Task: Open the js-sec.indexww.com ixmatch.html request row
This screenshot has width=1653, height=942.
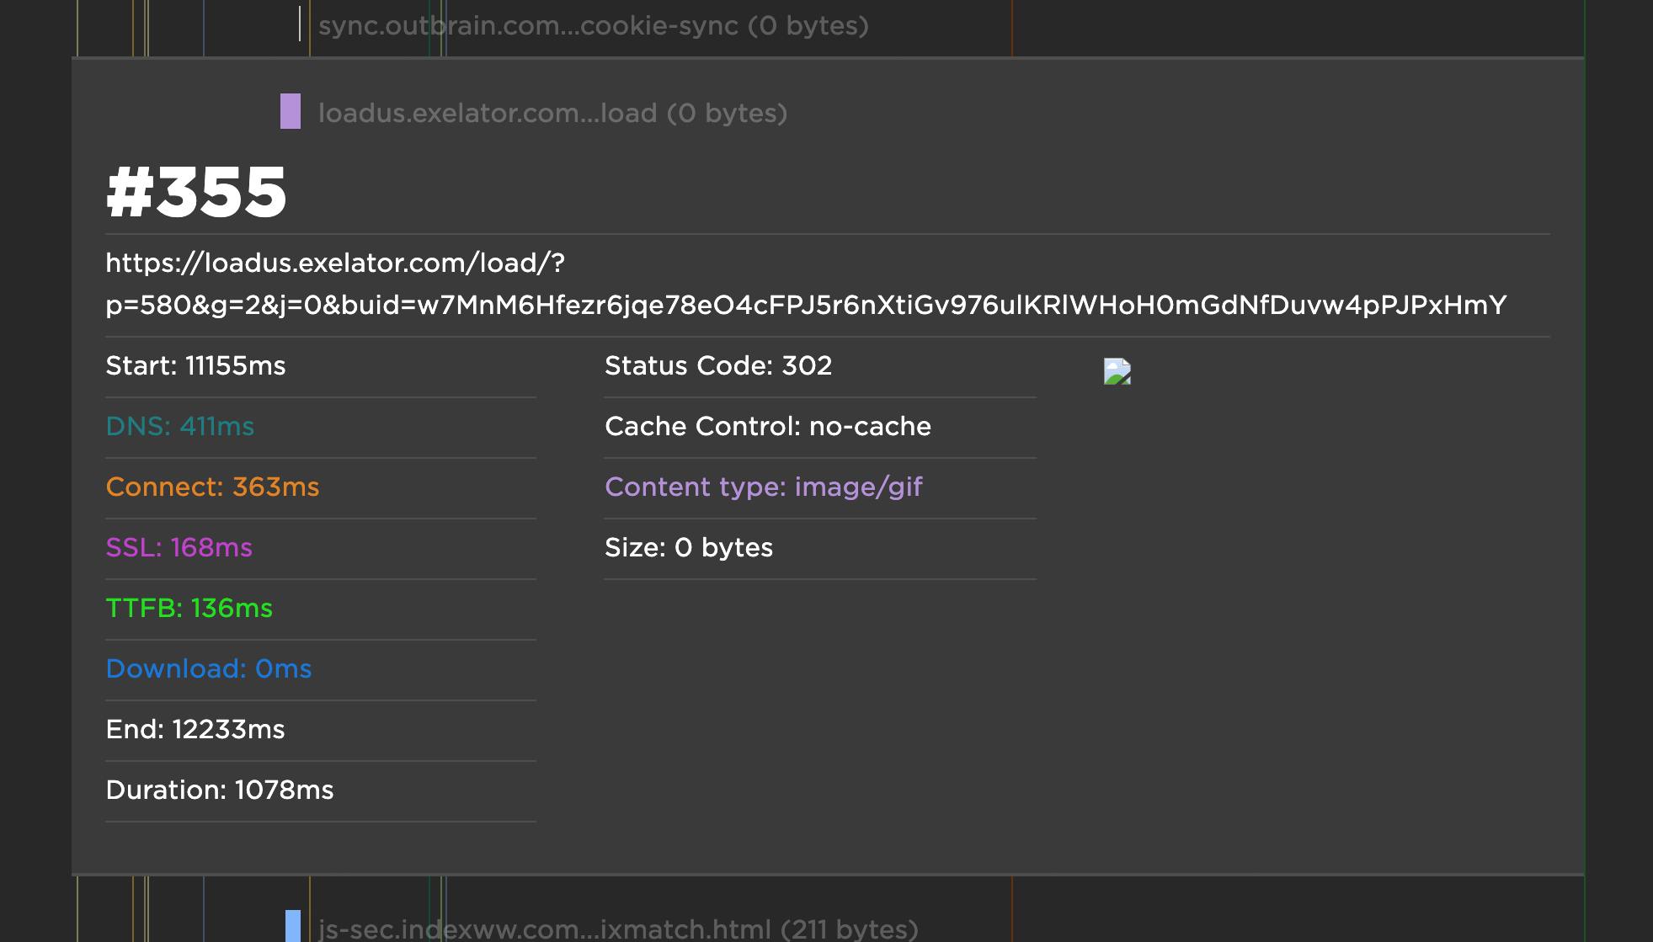Action: [x=618, y=929]
